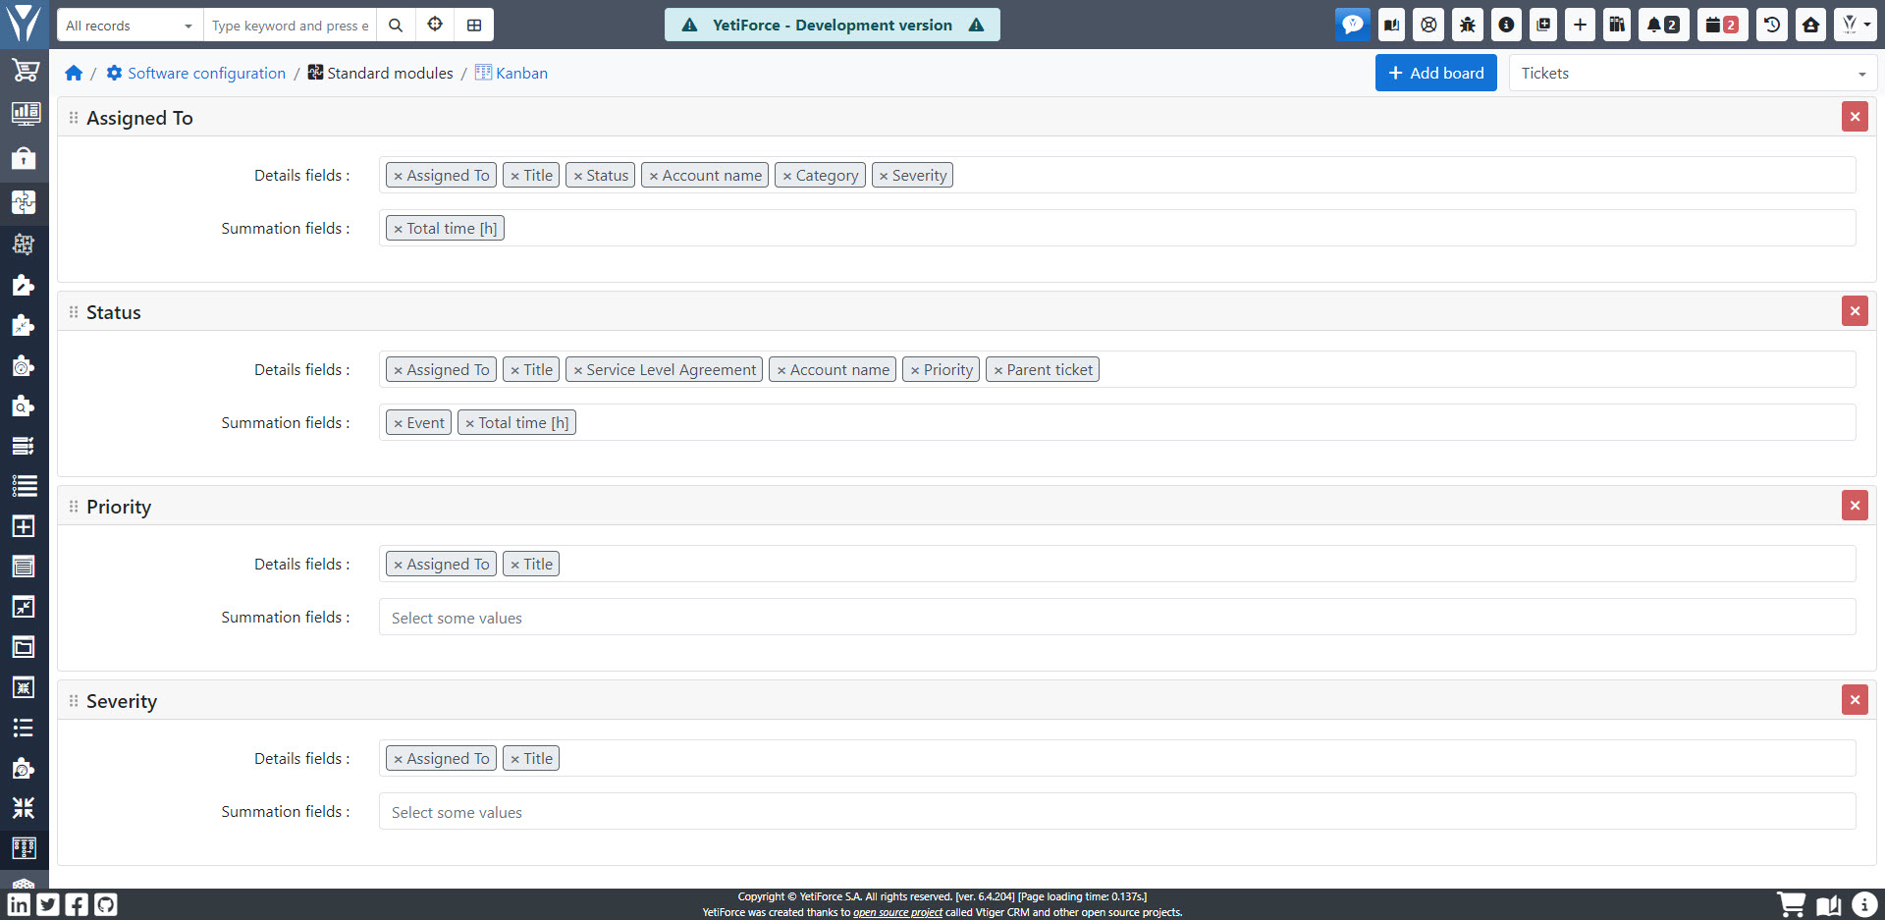Screen dimensions: 1885x920
Task: Open advanced search crosshair icon
Action: point(435,25)
